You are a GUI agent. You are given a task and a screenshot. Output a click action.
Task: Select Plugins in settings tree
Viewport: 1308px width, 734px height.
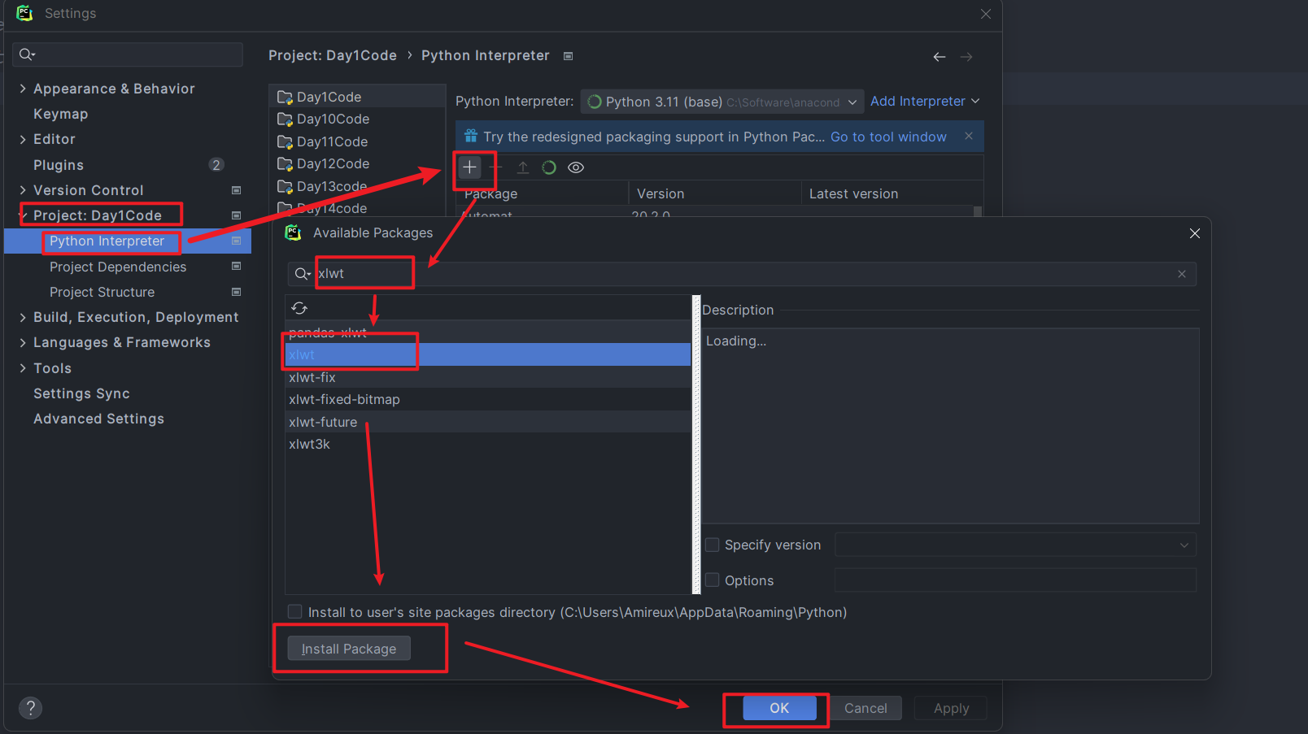coord(59,165)
